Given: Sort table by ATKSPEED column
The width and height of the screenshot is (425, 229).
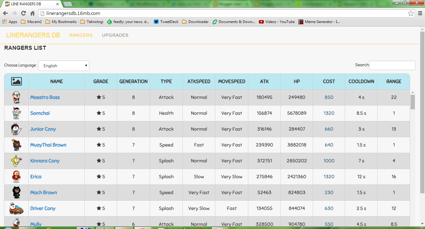Looking at the screenshot, I should [199, 82].
